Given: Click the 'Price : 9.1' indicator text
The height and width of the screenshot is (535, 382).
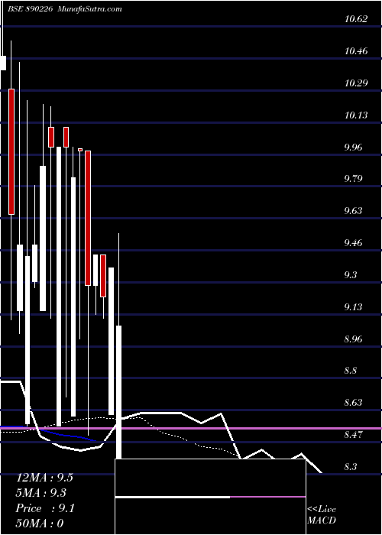Looking at the screenshot, I should pyautogui.click(x=45, y=508).
